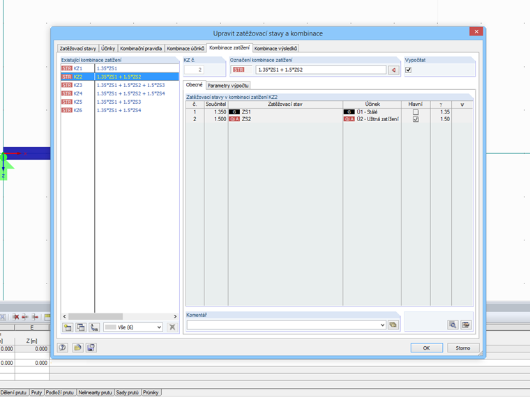Select combination KZ4 in the list
The height and width of the screenshot is (397, 530).
120,93
